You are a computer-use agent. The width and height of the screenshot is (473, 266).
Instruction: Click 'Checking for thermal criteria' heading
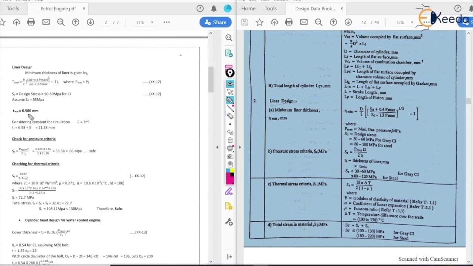point(35,164)
